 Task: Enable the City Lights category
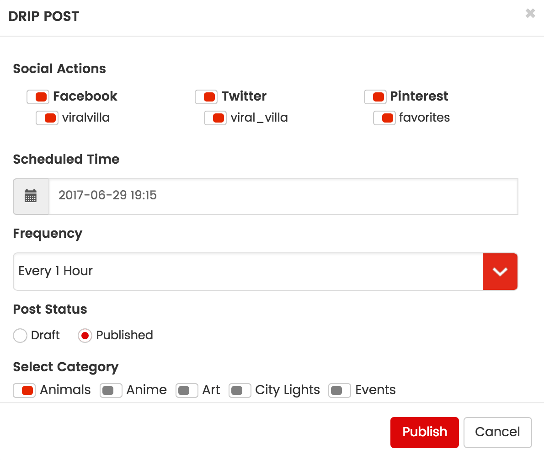pyautogui.click(x=240, y=390)
